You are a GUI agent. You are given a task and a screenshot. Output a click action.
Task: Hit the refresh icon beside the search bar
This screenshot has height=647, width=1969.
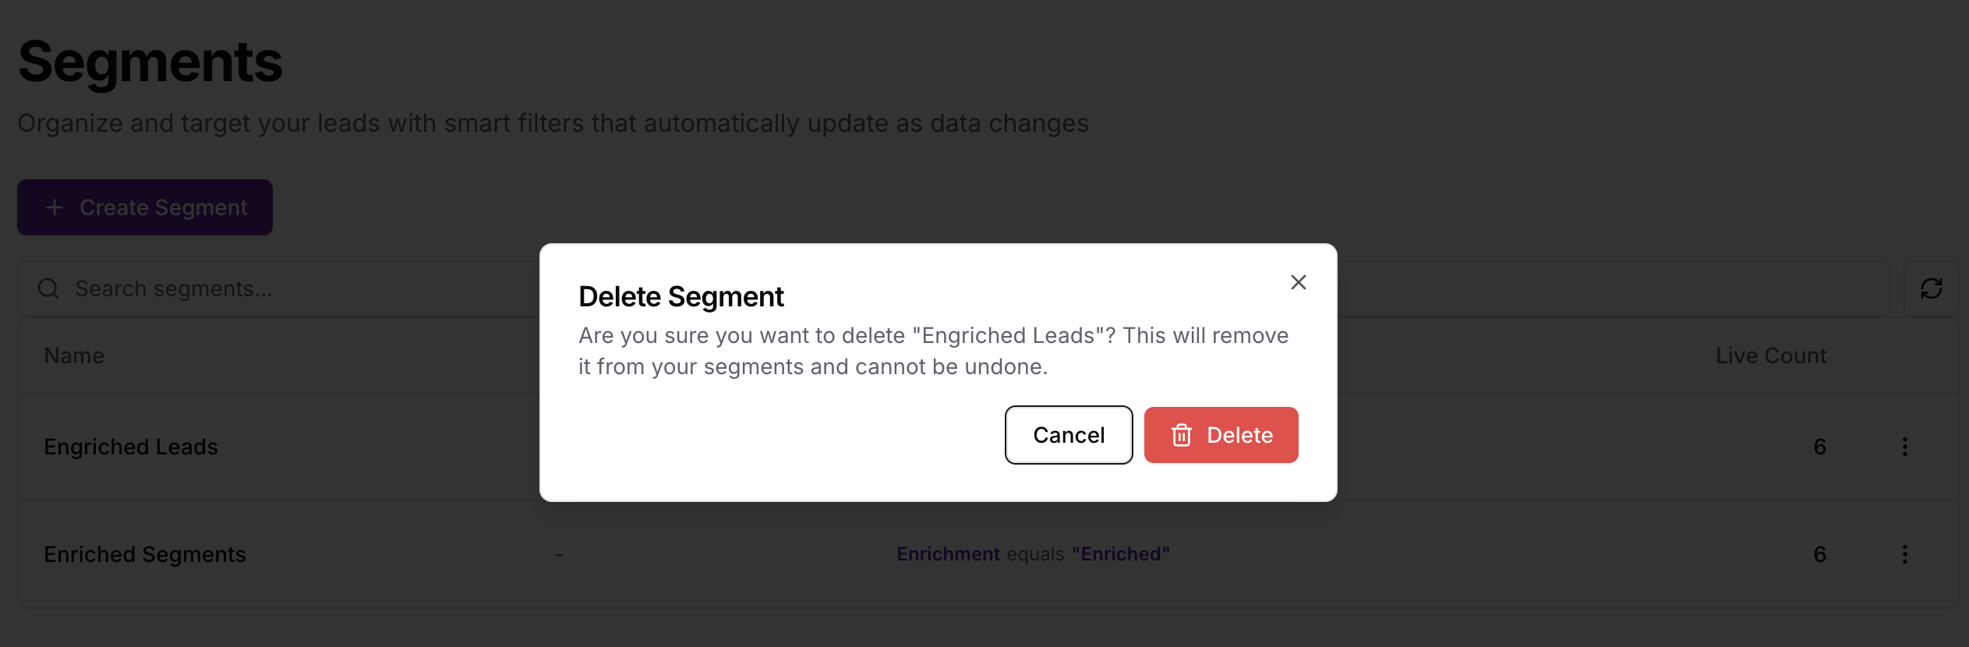1931,288
